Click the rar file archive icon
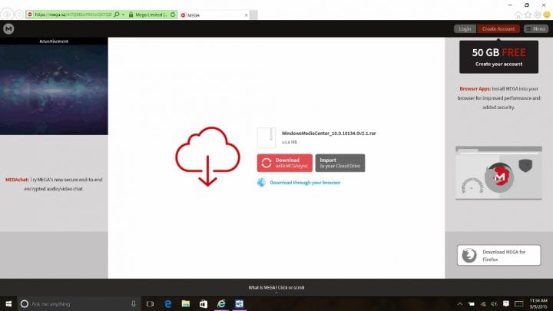 tap(266, 137)
